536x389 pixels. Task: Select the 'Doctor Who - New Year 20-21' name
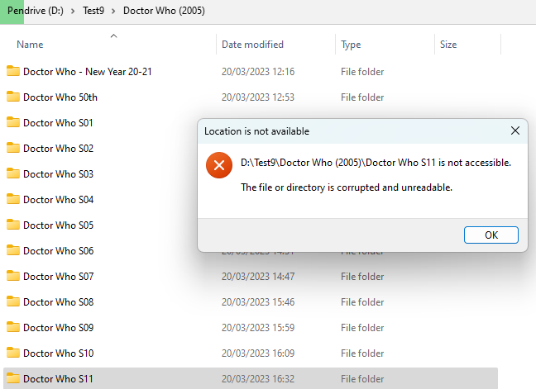coord(88,72)
